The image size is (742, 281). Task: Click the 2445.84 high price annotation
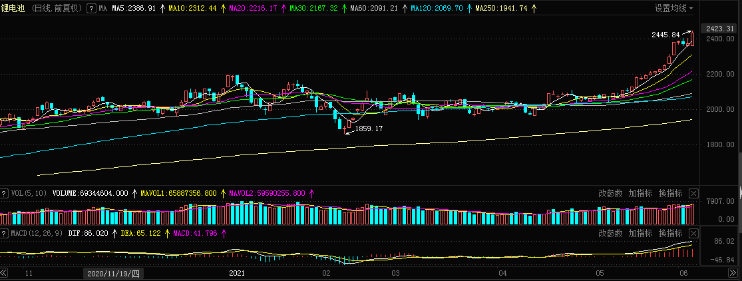point(665,35)
